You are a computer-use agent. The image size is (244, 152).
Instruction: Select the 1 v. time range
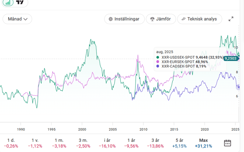coord(35,143)
